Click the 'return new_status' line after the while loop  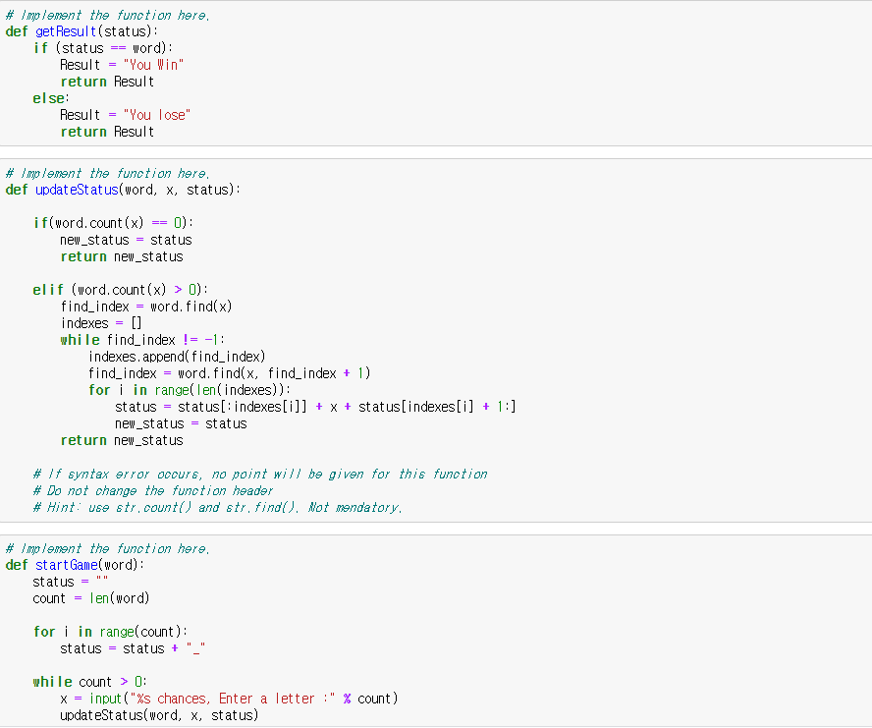click(x=122, y=440)
